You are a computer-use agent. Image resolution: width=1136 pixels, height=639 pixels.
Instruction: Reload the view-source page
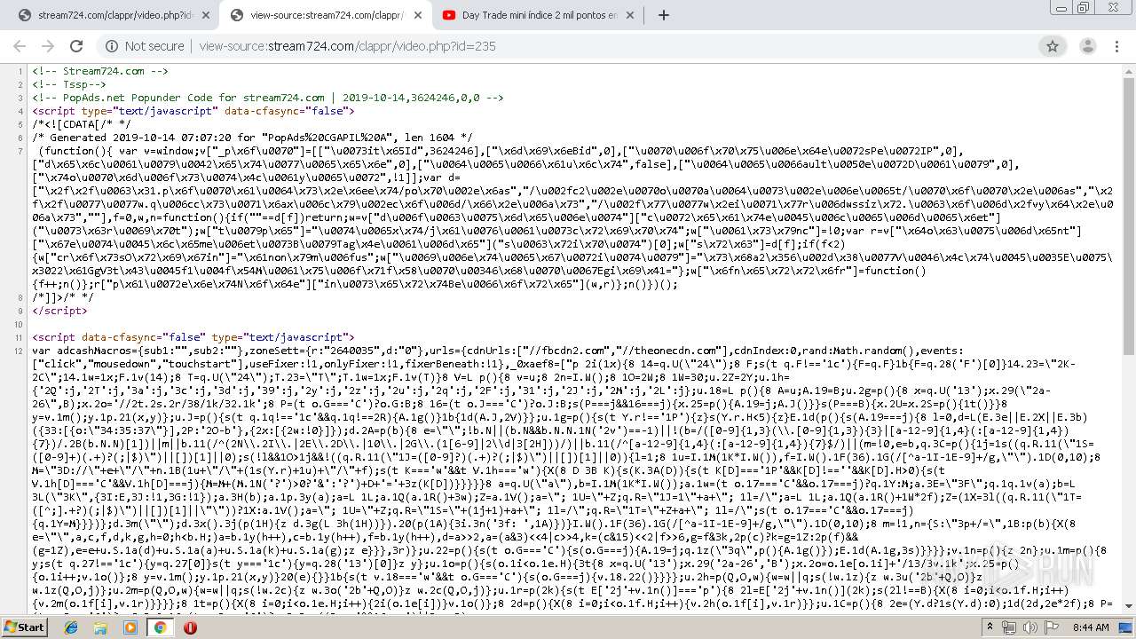(x=76, y=46)
